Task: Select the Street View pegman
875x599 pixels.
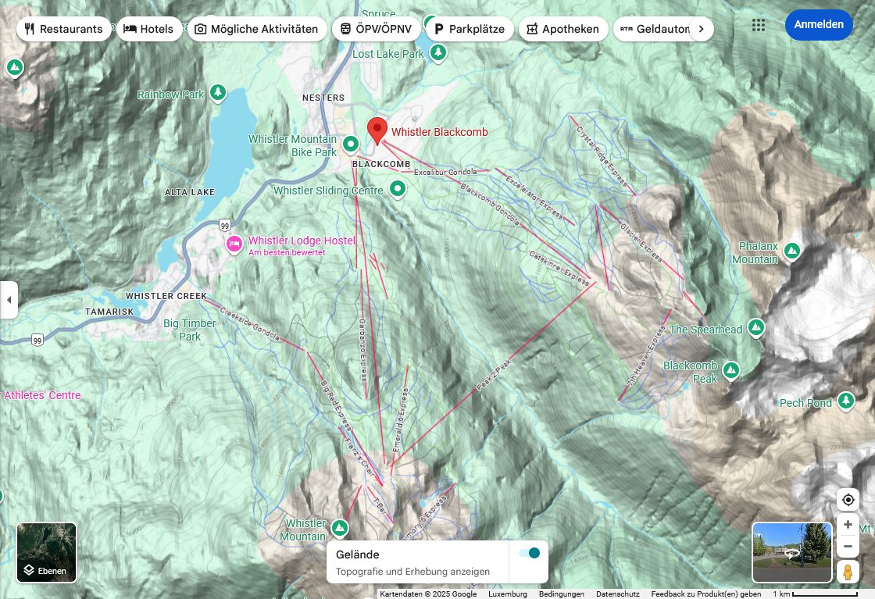Action: pyautogui.click(x=848, y=572)
